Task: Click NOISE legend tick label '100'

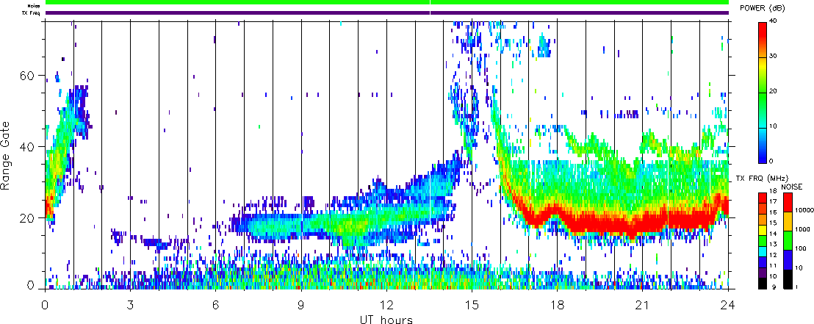Action: tap(799, 249)
